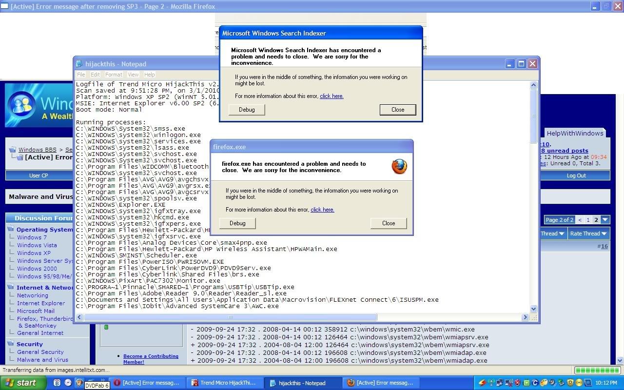Go to page 1 of thread

pyautogui.click(x=588, y=220)
